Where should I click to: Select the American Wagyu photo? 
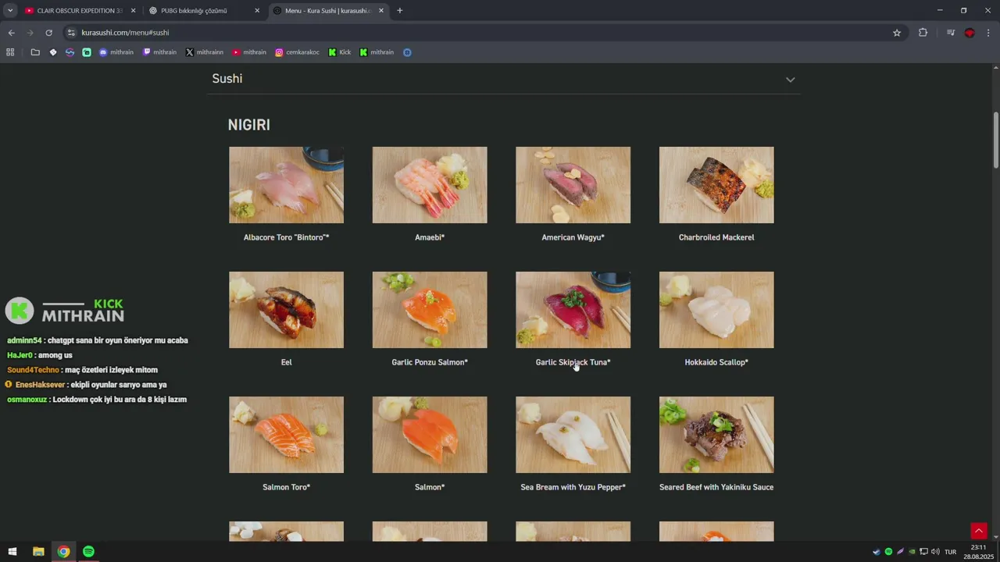click(573, 185)
